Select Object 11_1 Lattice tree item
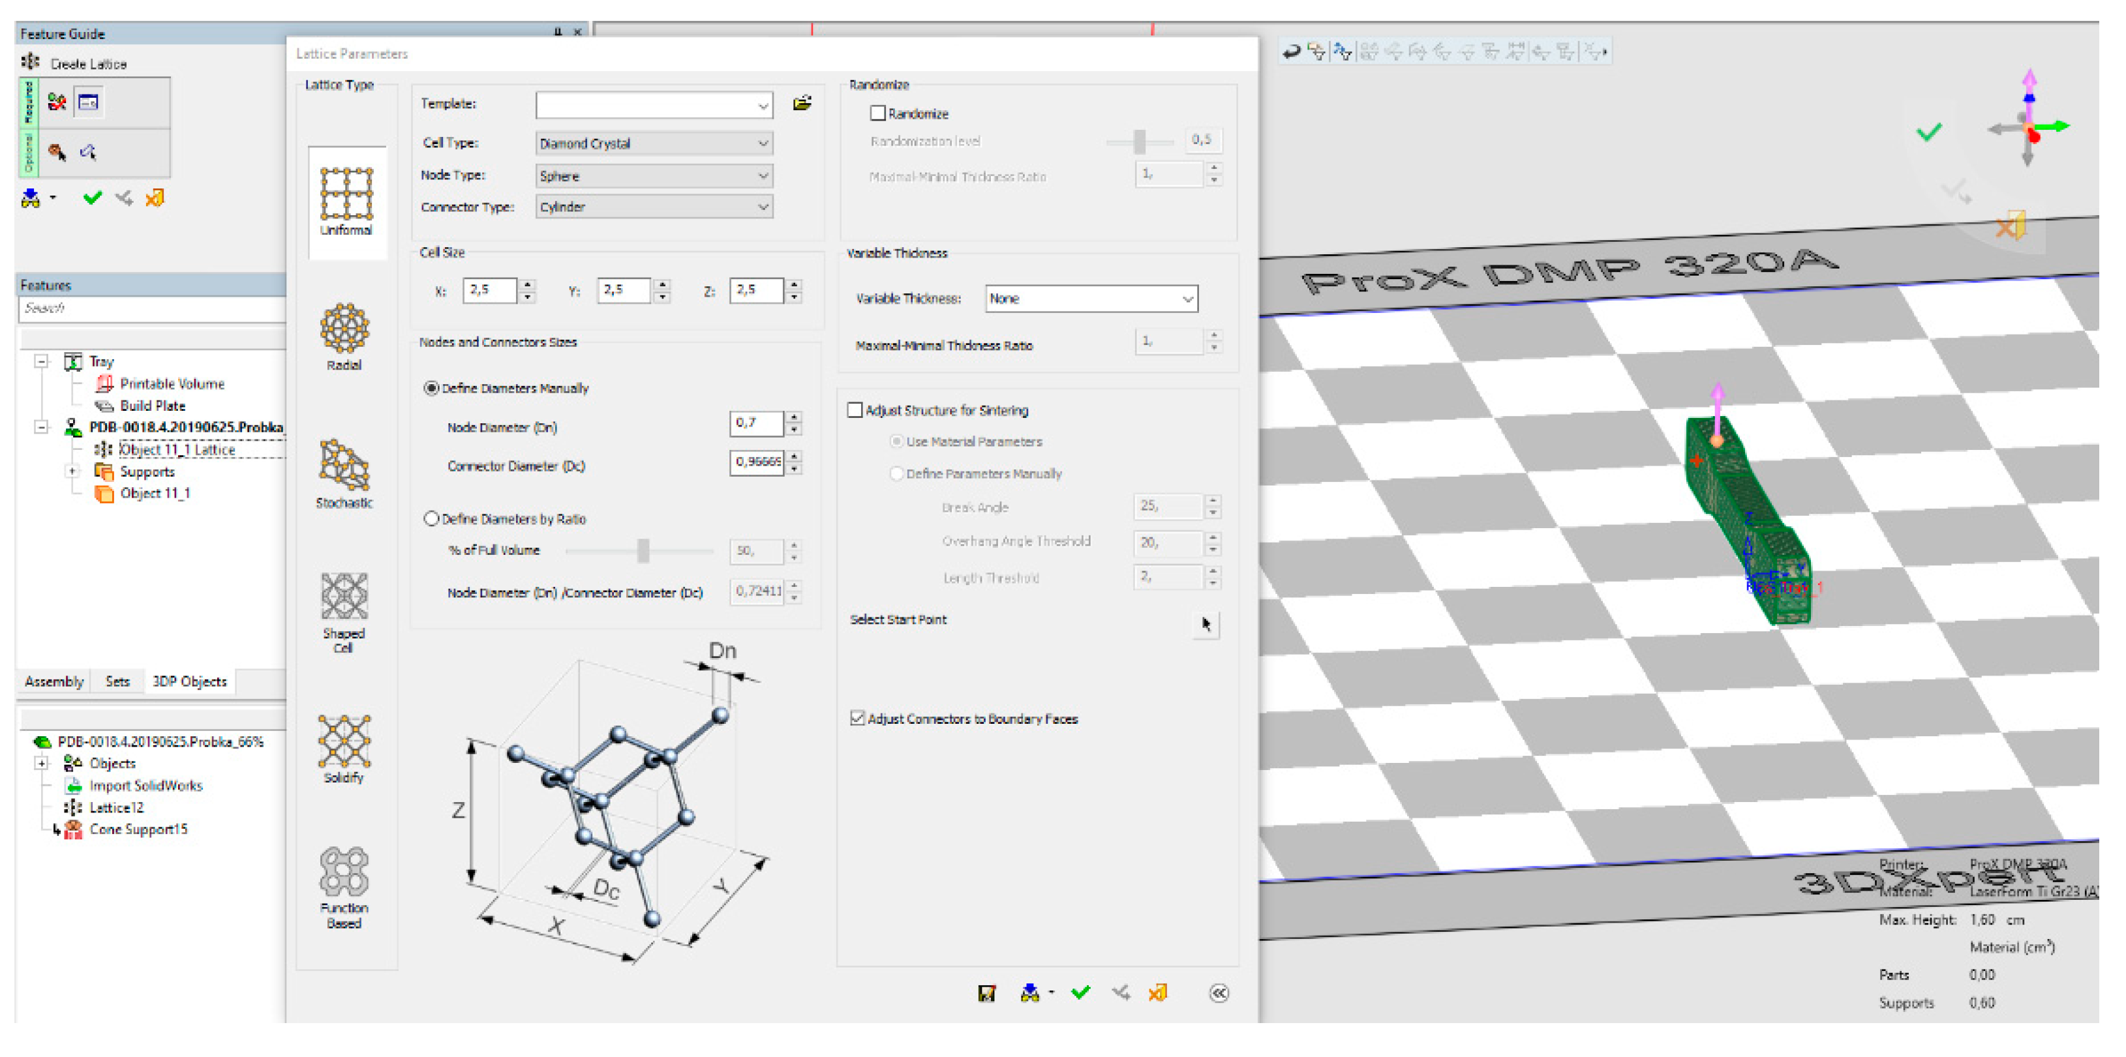 (177, 450)
